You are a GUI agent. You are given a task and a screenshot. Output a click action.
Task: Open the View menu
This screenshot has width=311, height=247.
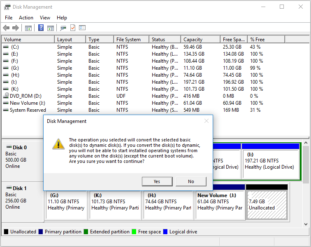[45, 18]
